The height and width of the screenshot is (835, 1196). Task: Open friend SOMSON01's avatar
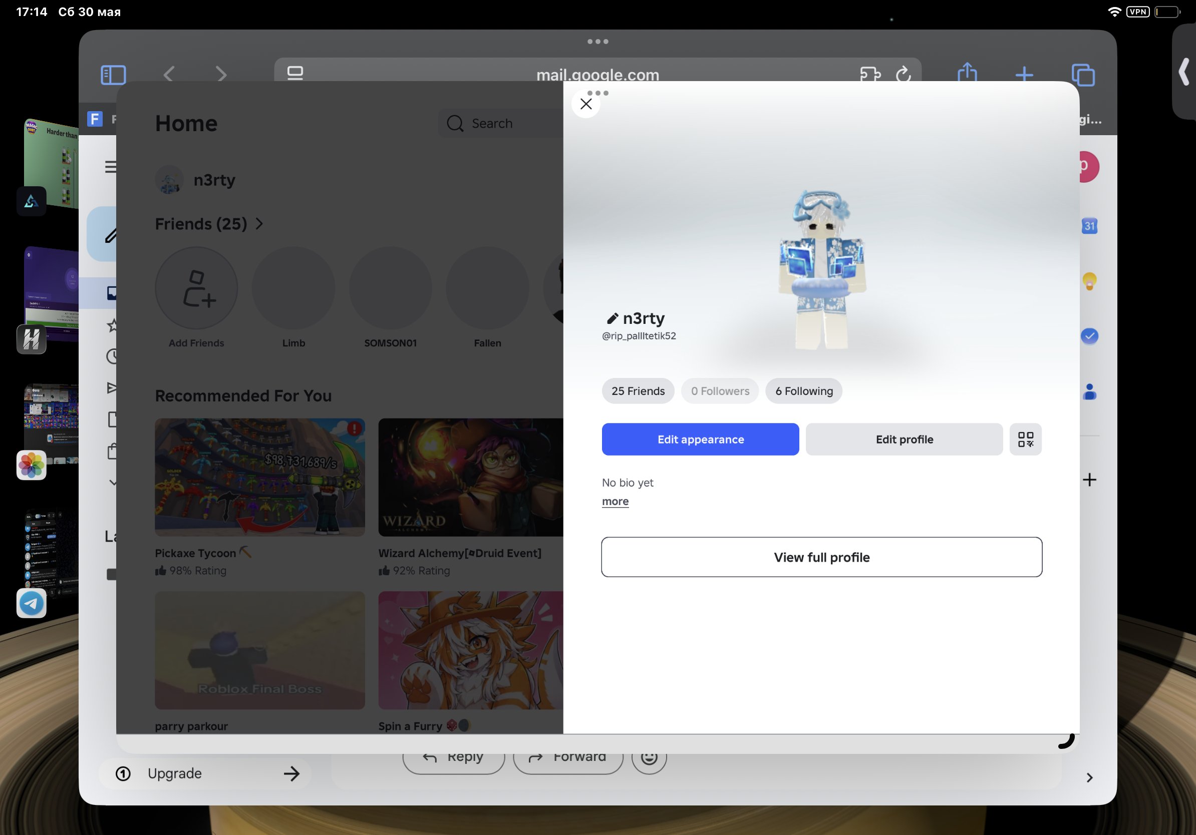tap(390, 288)
